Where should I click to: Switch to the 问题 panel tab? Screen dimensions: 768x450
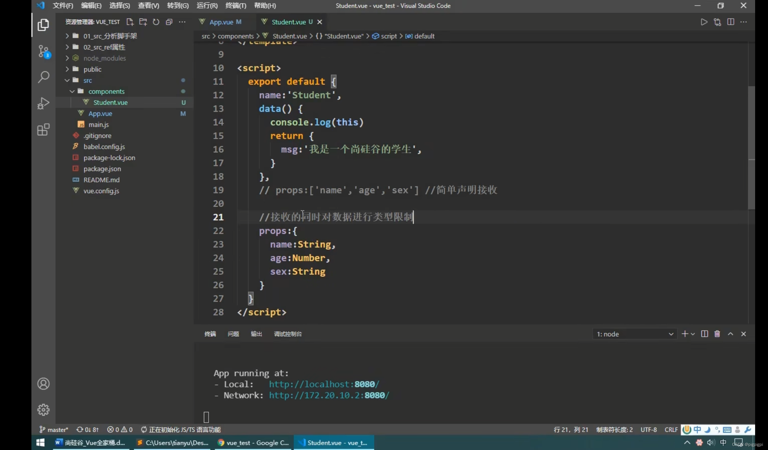[233, 334]
